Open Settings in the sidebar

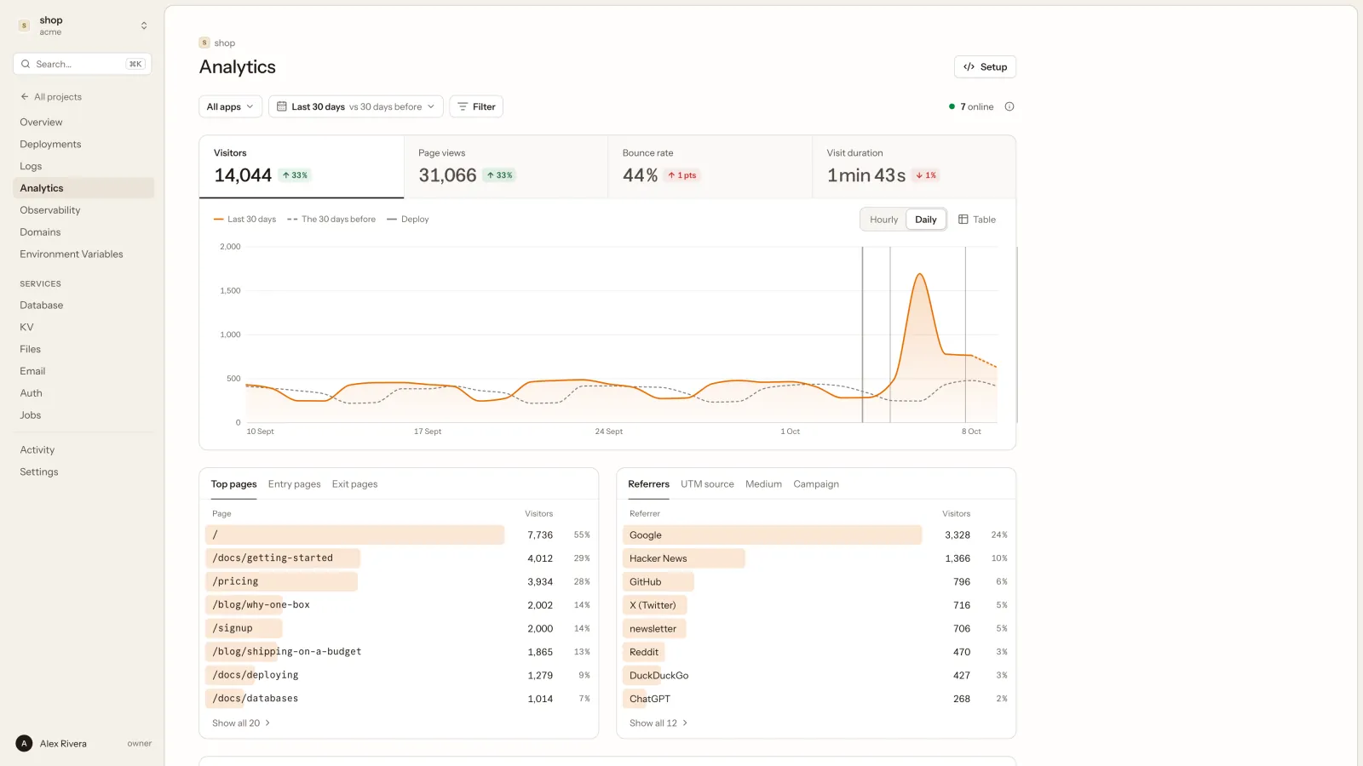click(x=83, y=472)
